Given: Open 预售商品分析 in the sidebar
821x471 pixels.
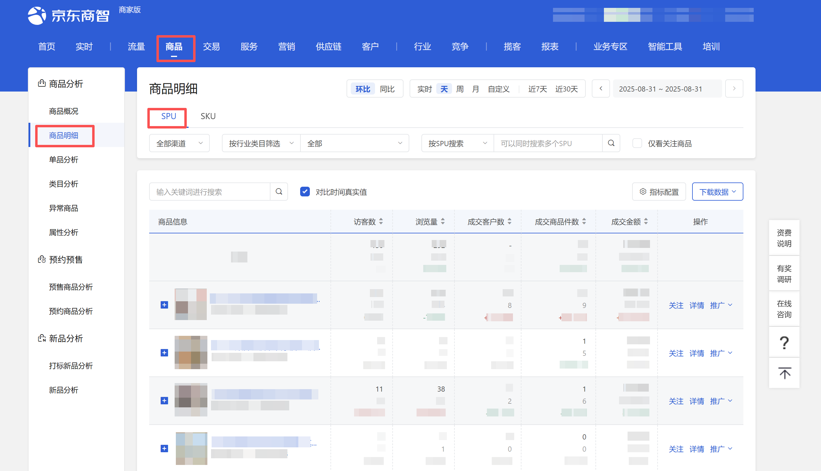Looking at the screenshot, I should pos(71,287).
